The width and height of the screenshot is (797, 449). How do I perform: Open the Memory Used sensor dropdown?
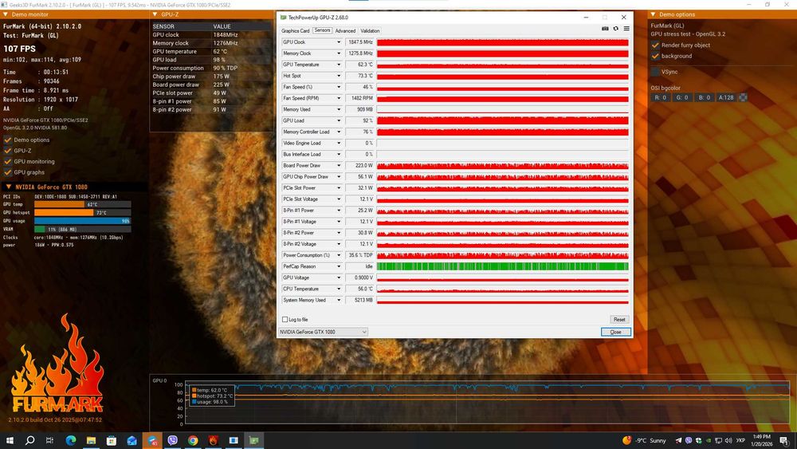[339, 109]
